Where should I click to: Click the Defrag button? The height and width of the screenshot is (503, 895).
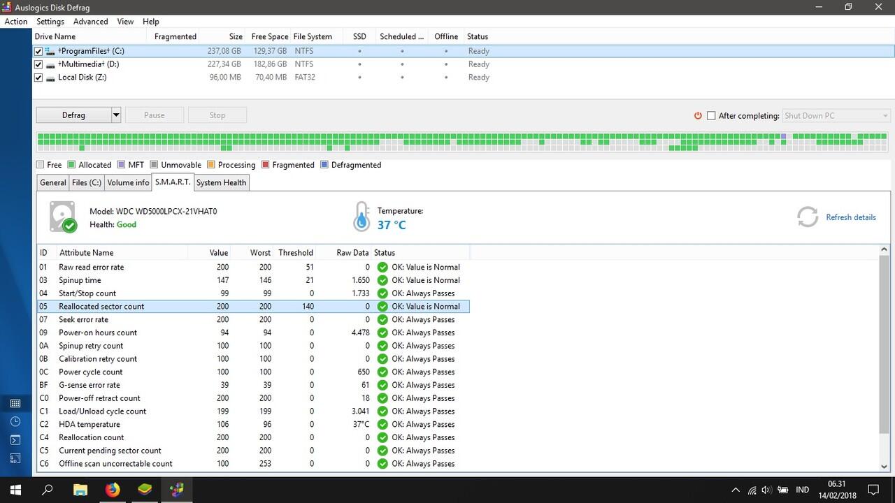coord(73,115)
